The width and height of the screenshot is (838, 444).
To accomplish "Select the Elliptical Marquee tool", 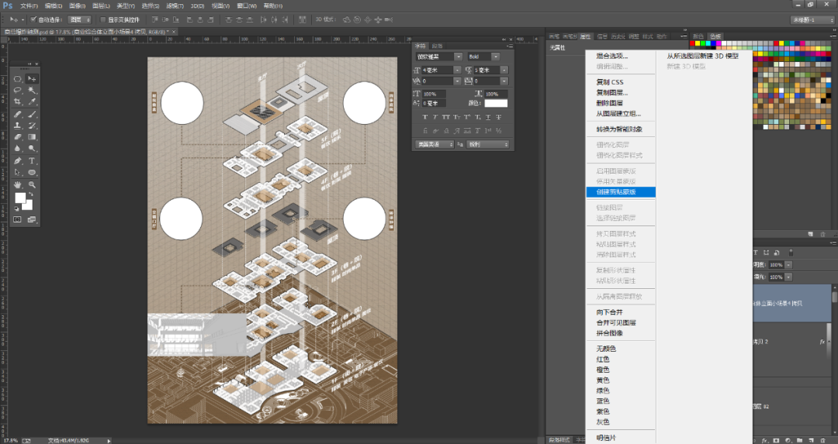I will click(18, 78).
